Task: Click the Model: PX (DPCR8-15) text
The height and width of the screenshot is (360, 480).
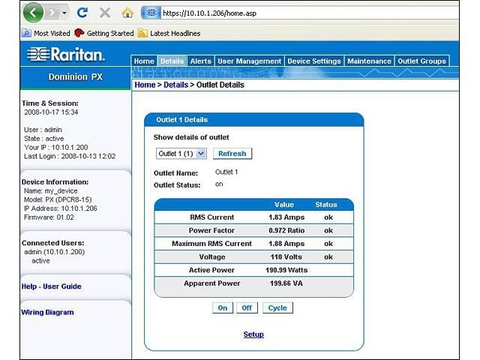Action: point(58,199)
